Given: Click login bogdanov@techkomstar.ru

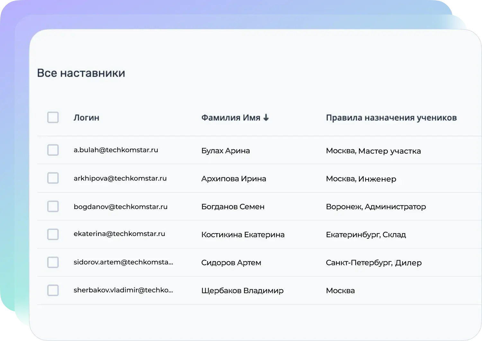Looking at the screenshot, I should coord(121,206).
